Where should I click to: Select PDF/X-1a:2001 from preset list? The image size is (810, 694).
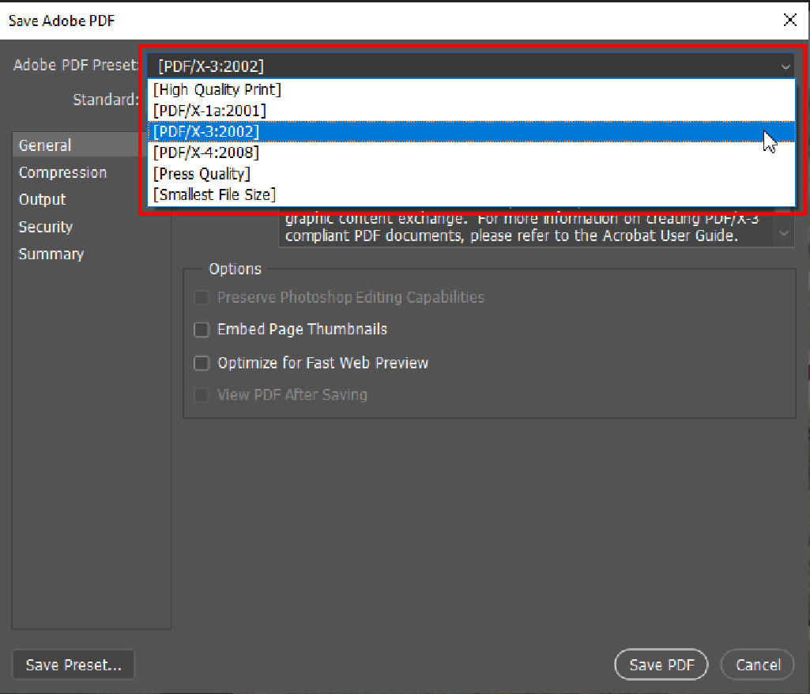click(210, 110)
